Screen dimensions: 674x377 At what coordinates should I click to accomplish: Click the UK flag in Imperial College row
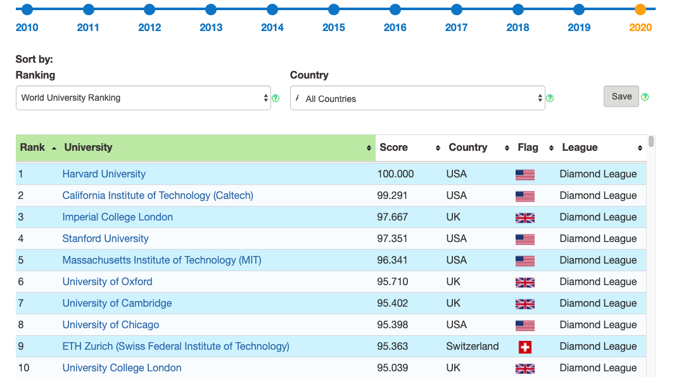[525, 218]
